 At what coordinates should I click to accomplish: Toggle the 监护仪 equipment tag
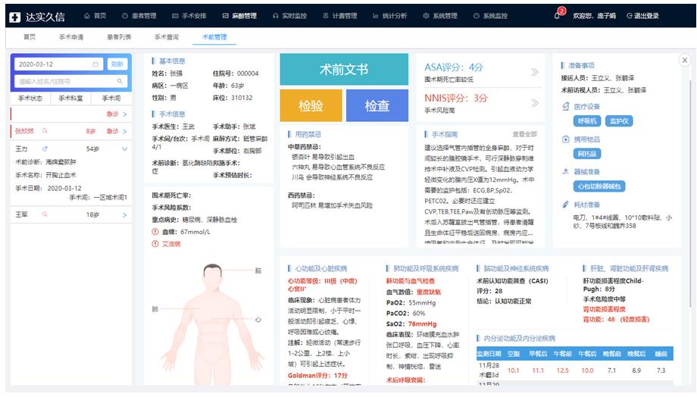[x=620, y=121]
